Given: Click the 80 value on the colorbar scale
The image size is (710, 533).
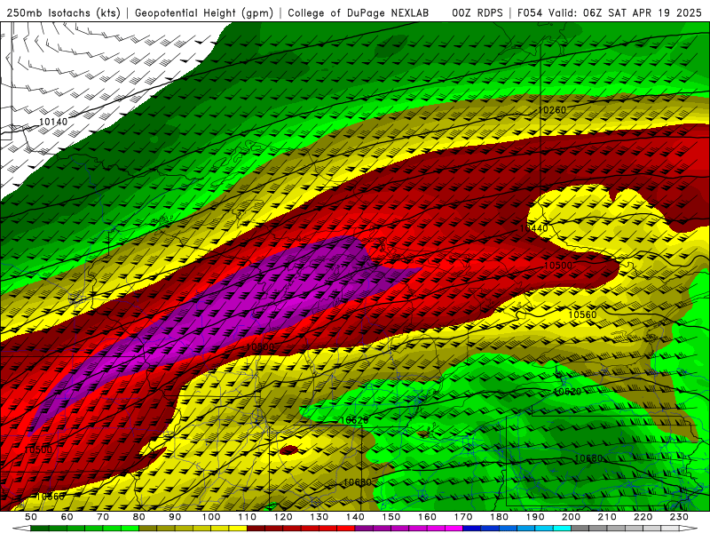Looking at the screenshot, I should pos(139,517).
